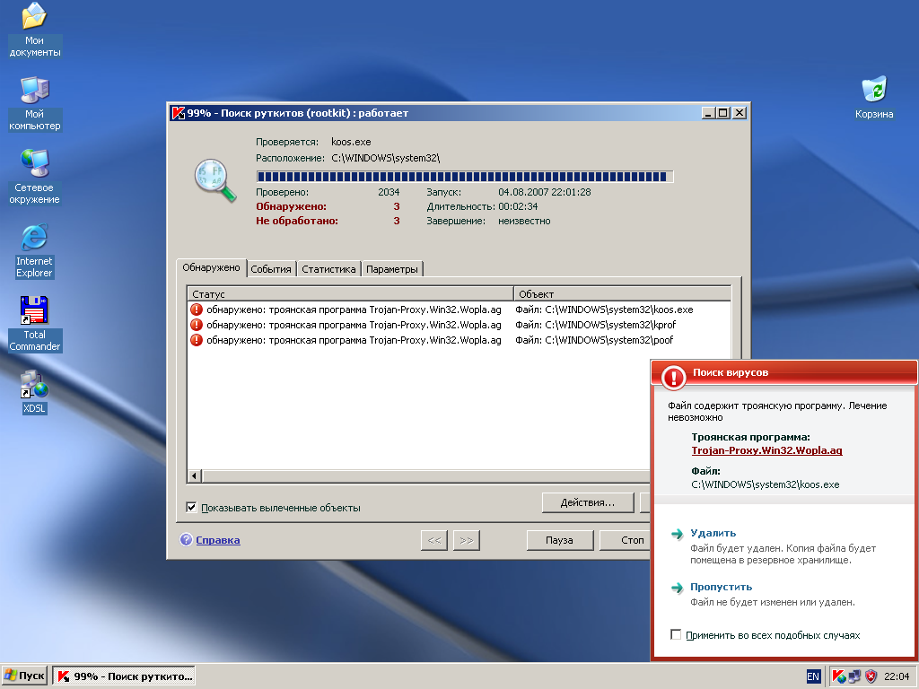The width and height of the screenshot is (919, 689).
Task: Click the red alert icon beside the kprof row
Action: (197, 325)
